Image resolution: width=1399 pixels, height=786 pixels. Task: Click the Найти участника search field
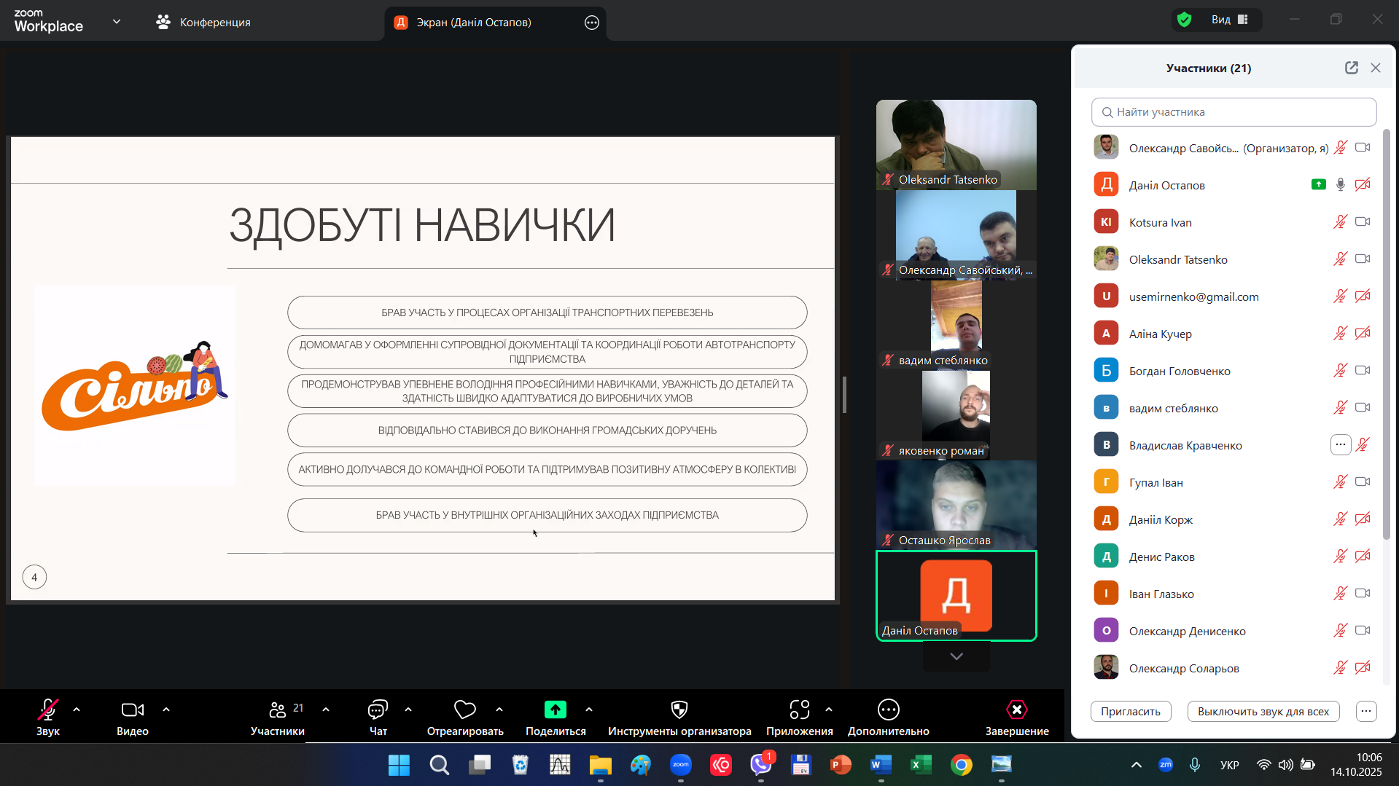tap(1234, 112)
